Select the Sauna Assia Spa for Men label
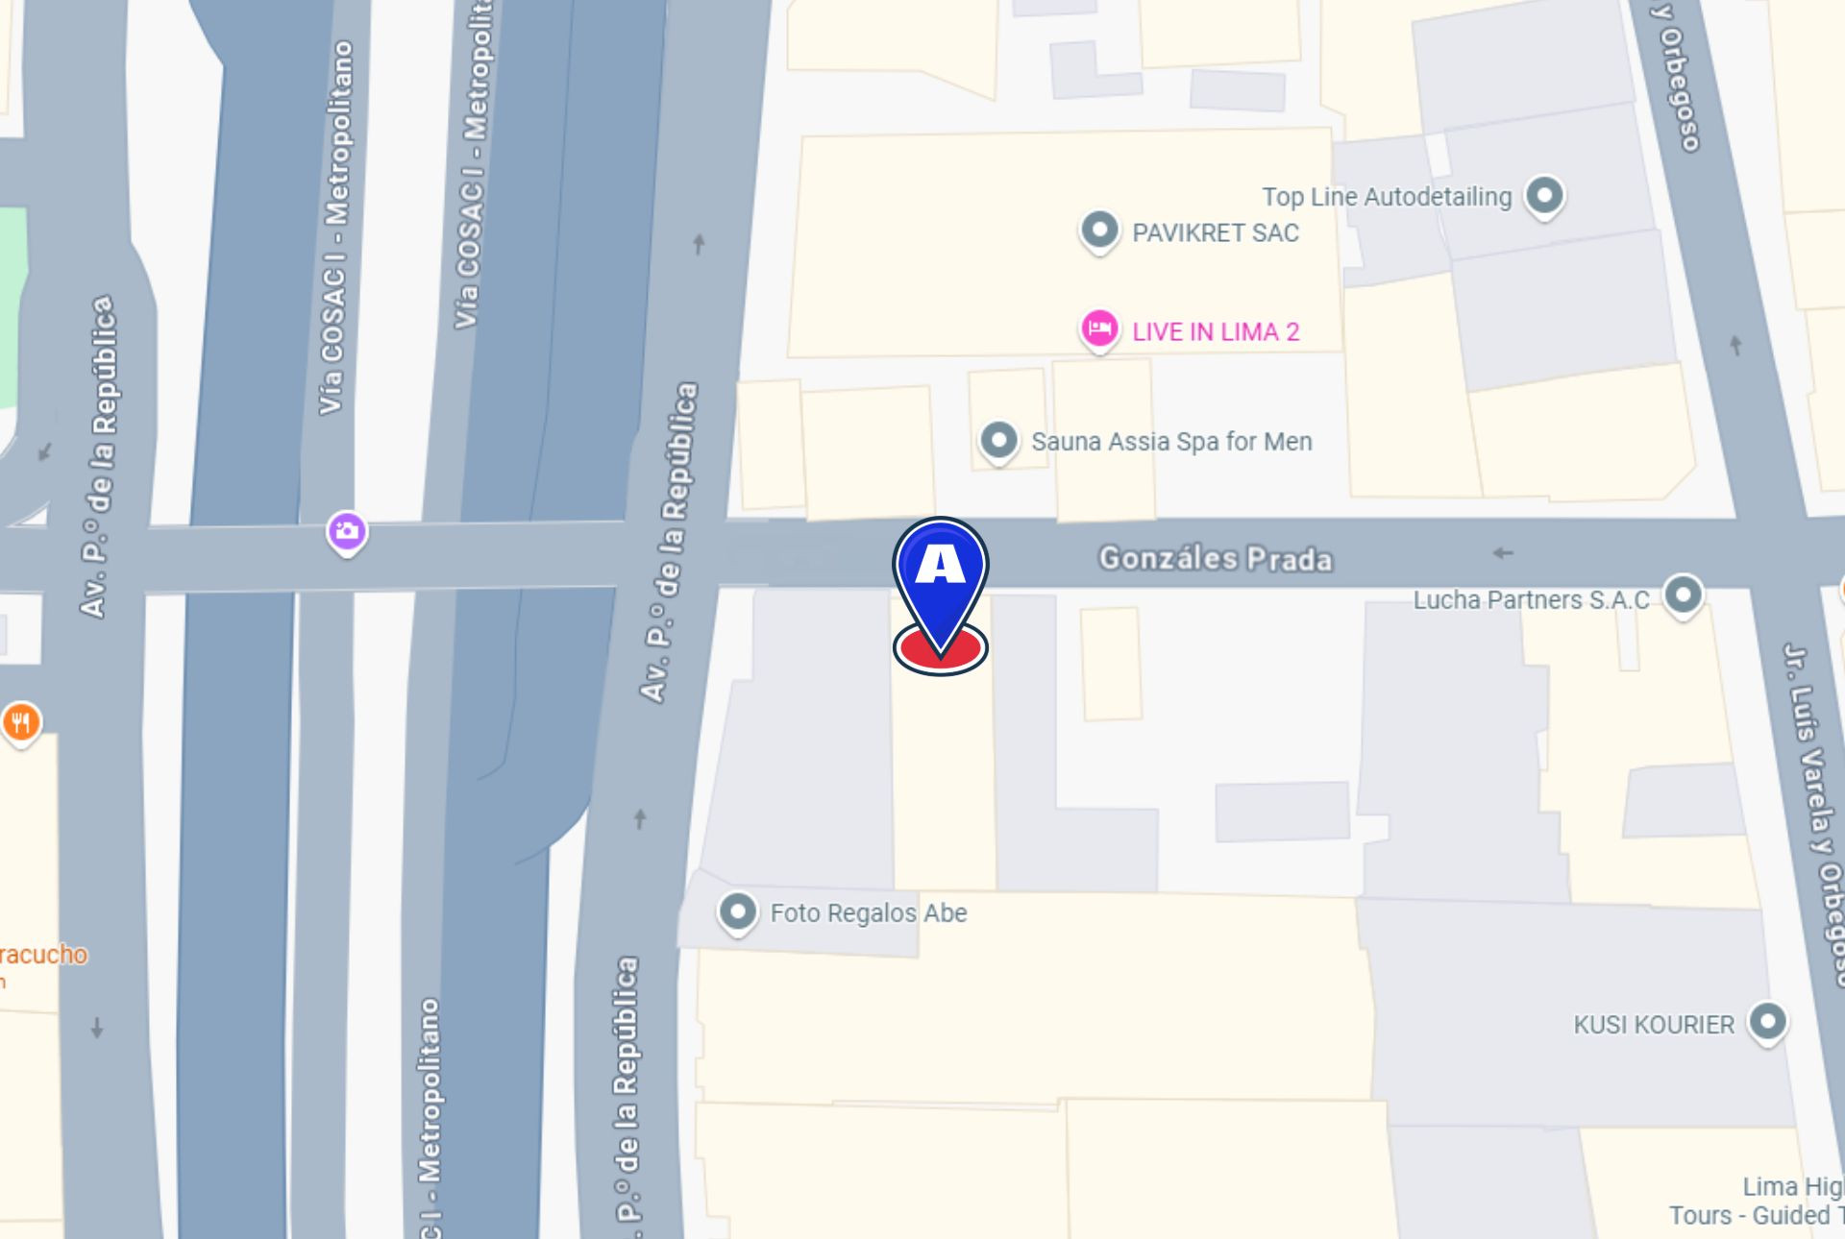The width and height of the screenshot is (1845, 1239). [1171, 442]
